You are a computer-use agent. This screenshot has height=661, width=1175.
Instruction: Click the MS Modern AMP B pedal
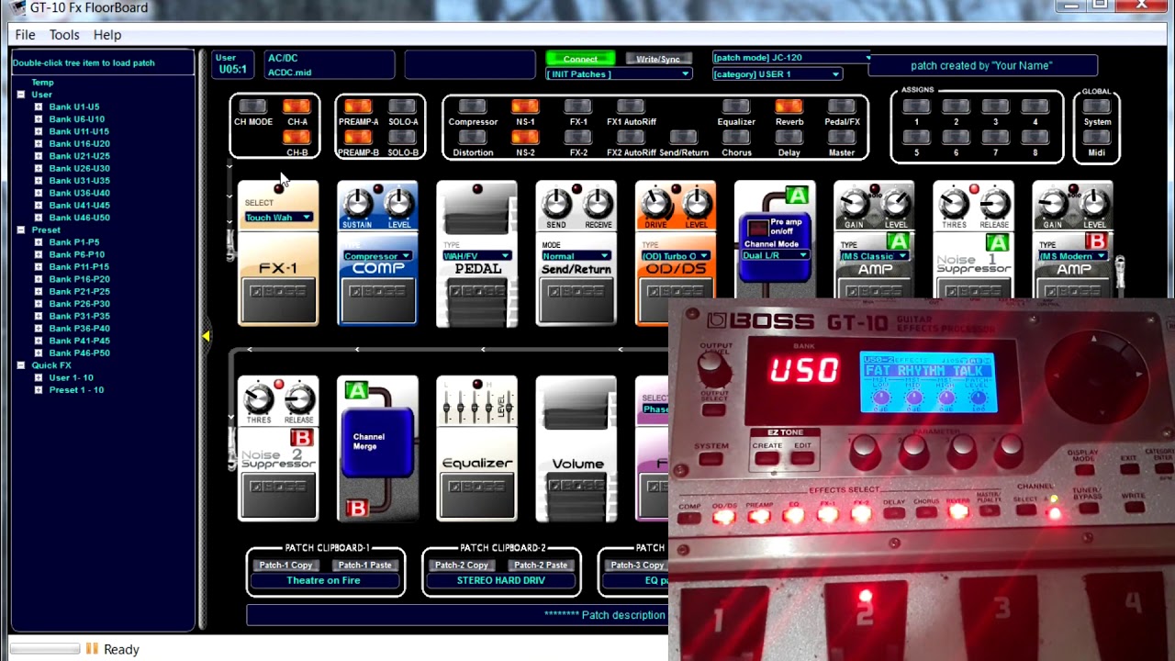tap(1072, 241)
